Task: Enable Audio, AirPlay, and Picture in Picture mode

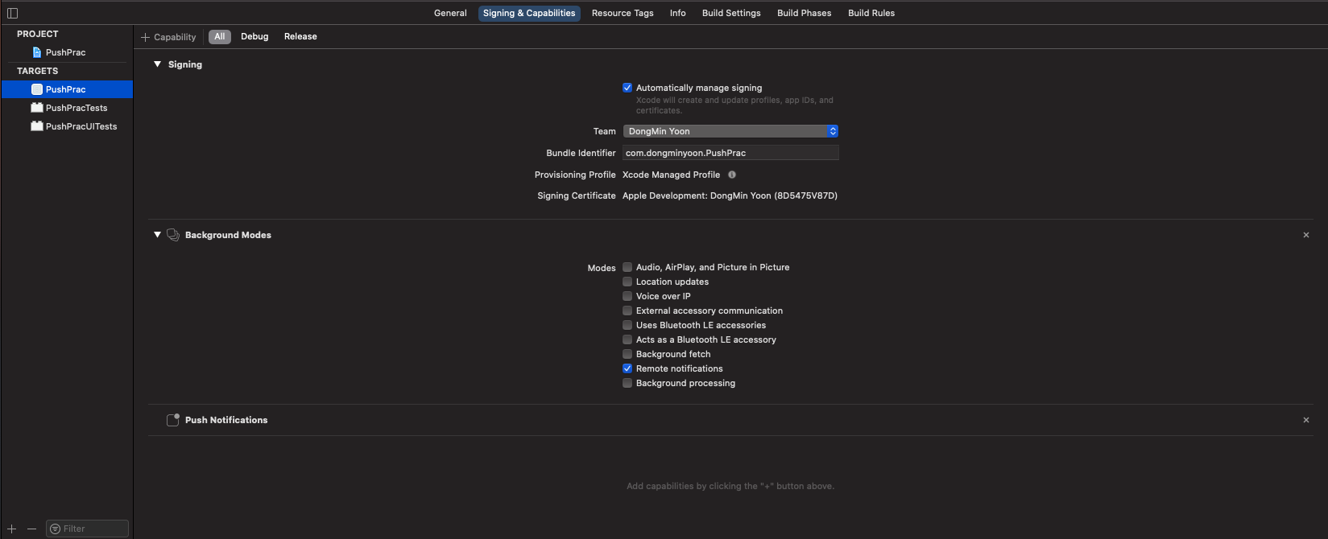Action: coord(627,267)
